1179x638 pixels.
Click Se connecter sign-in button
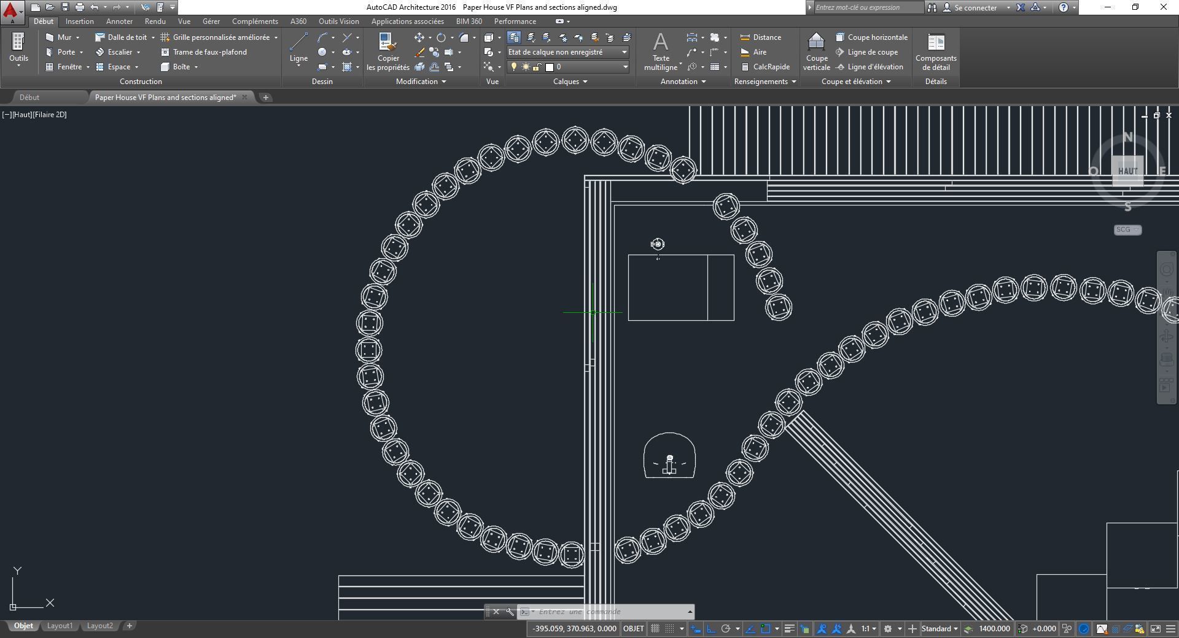click(976, 7)
